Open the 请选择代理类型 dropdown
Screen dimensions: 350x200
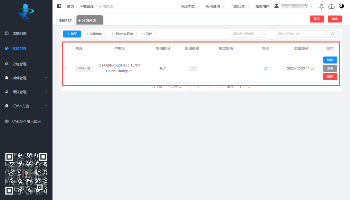[x=249, y=34]
